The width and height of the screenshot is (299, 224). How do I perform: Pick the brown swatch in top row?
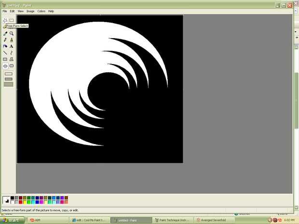click(x=67, y=198)
